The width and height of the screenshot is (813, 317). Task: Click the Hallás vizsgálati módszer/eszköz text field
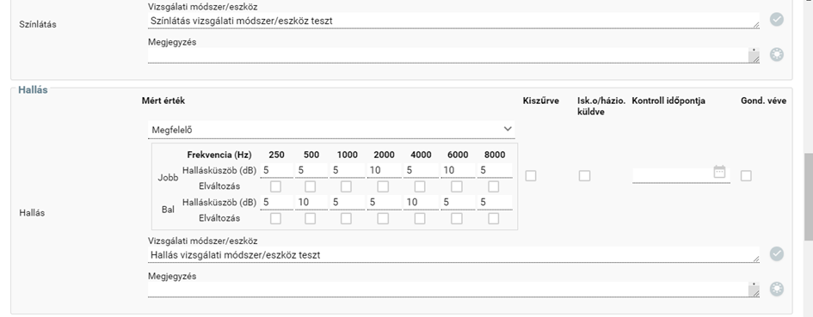pos(453,255)
